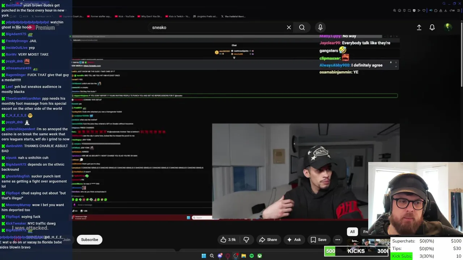Screen dimensions: 463x260
Task: Click the Subscribe button
Action: (89, 240)
